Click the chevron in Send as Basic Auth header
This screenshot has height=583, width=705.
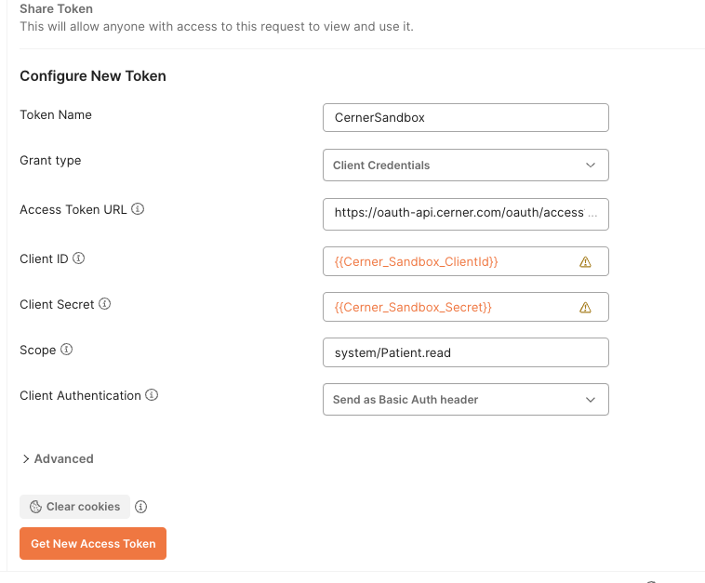tap(591, 399)
